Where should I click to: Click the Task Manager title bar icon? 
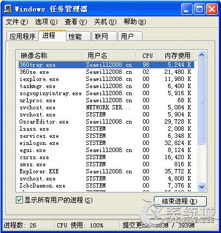pyautogui.click(x=8, y=9)
